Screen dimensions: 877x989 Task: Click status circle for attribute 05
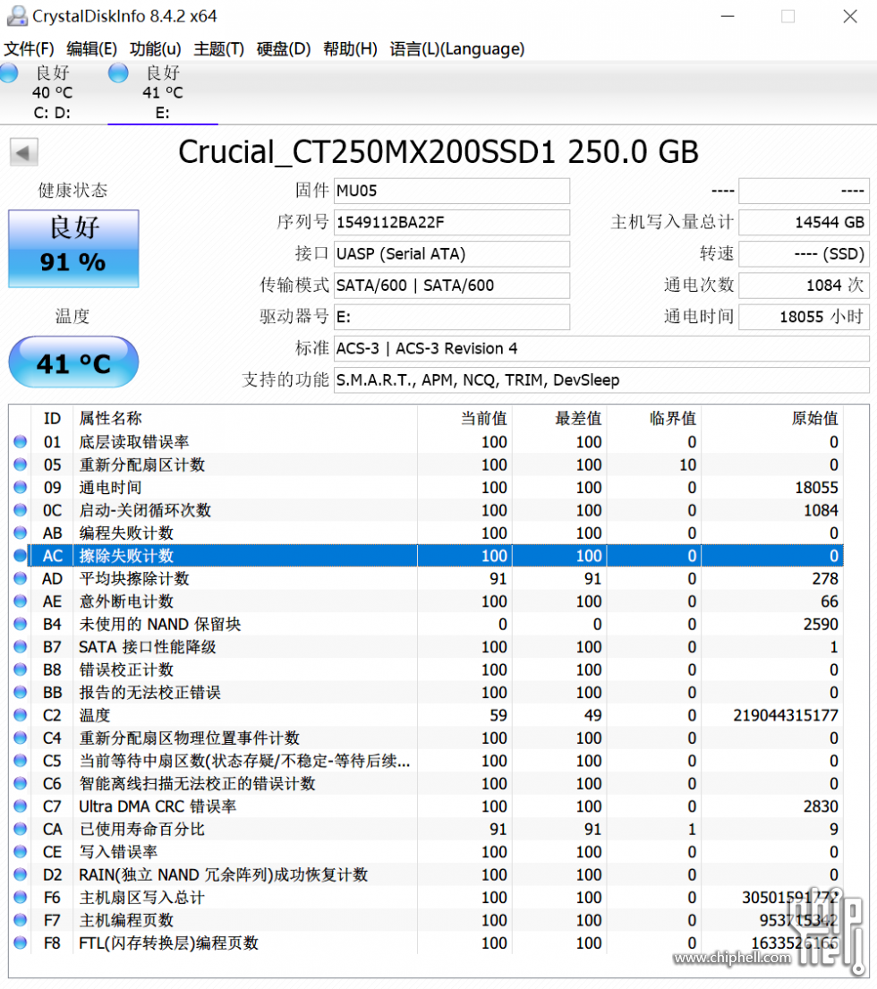coord(21,465)
